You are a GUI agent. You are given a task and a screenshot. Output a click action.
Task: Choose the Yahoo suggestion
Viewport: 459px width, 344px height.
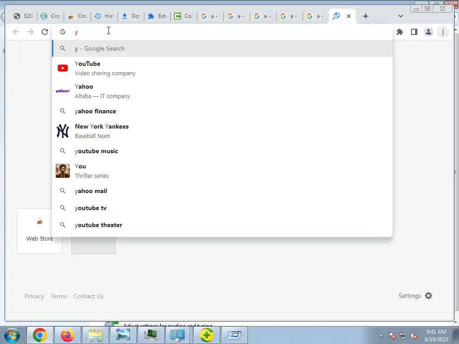pos(222,91)
